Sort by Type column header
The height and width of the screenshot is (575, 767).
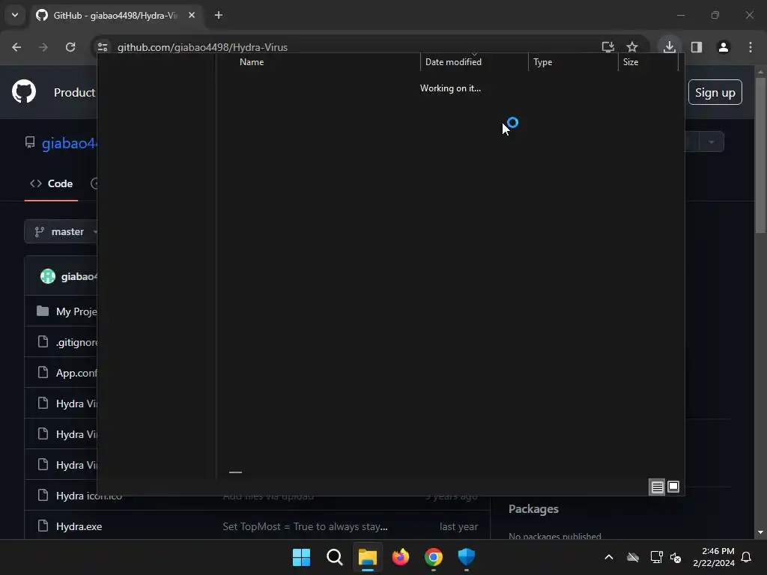(x=542, y=62)
